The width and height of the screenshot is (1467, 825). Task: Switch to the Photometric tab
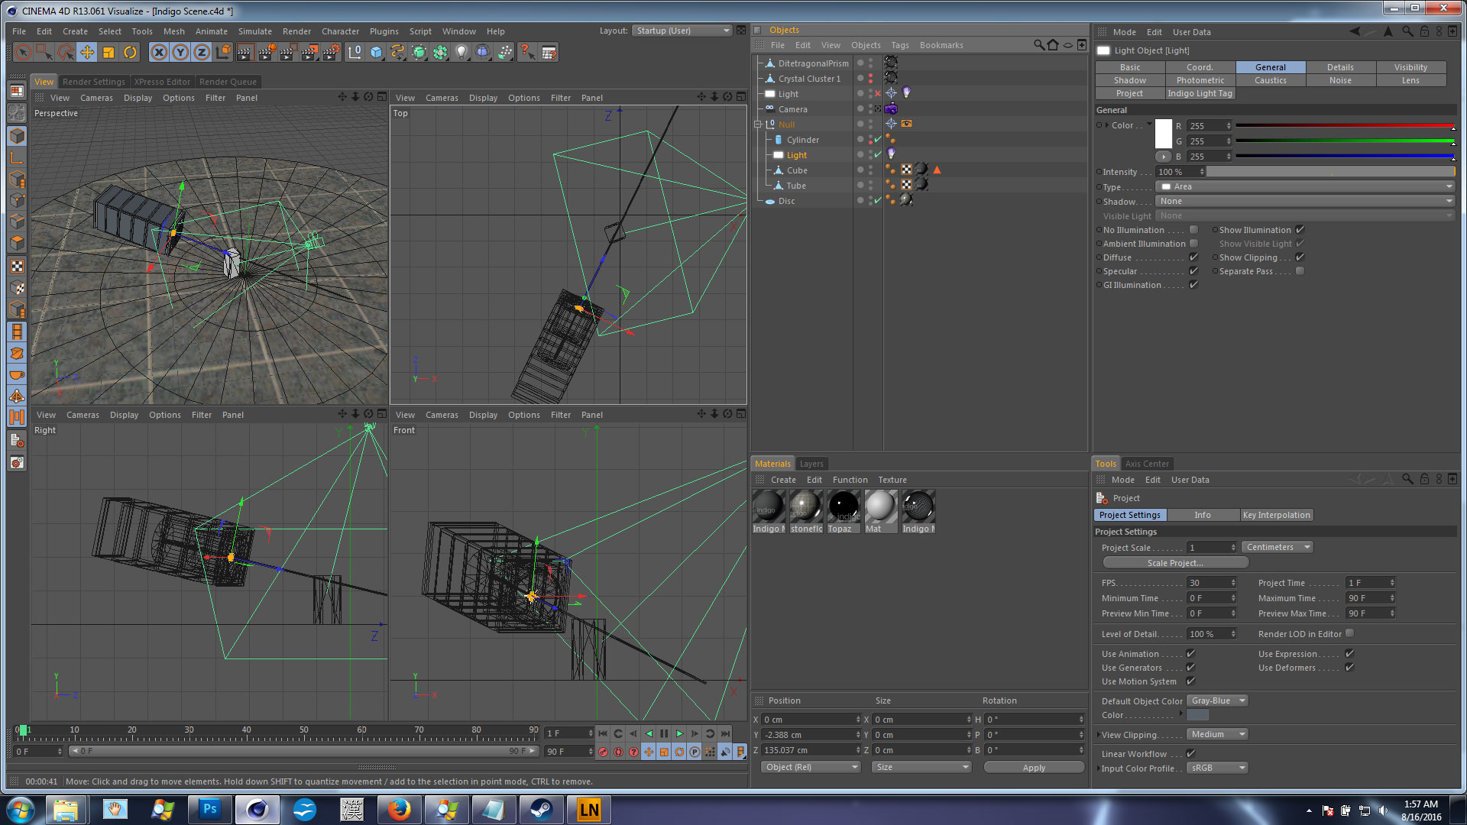coord(1200,80)
